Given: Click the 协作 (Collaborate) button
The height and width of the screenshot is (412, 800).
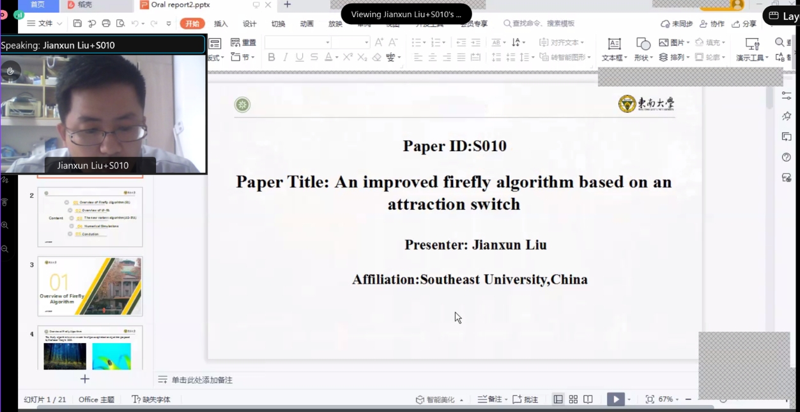Looking at the screenshot, I should pos(712,24).
